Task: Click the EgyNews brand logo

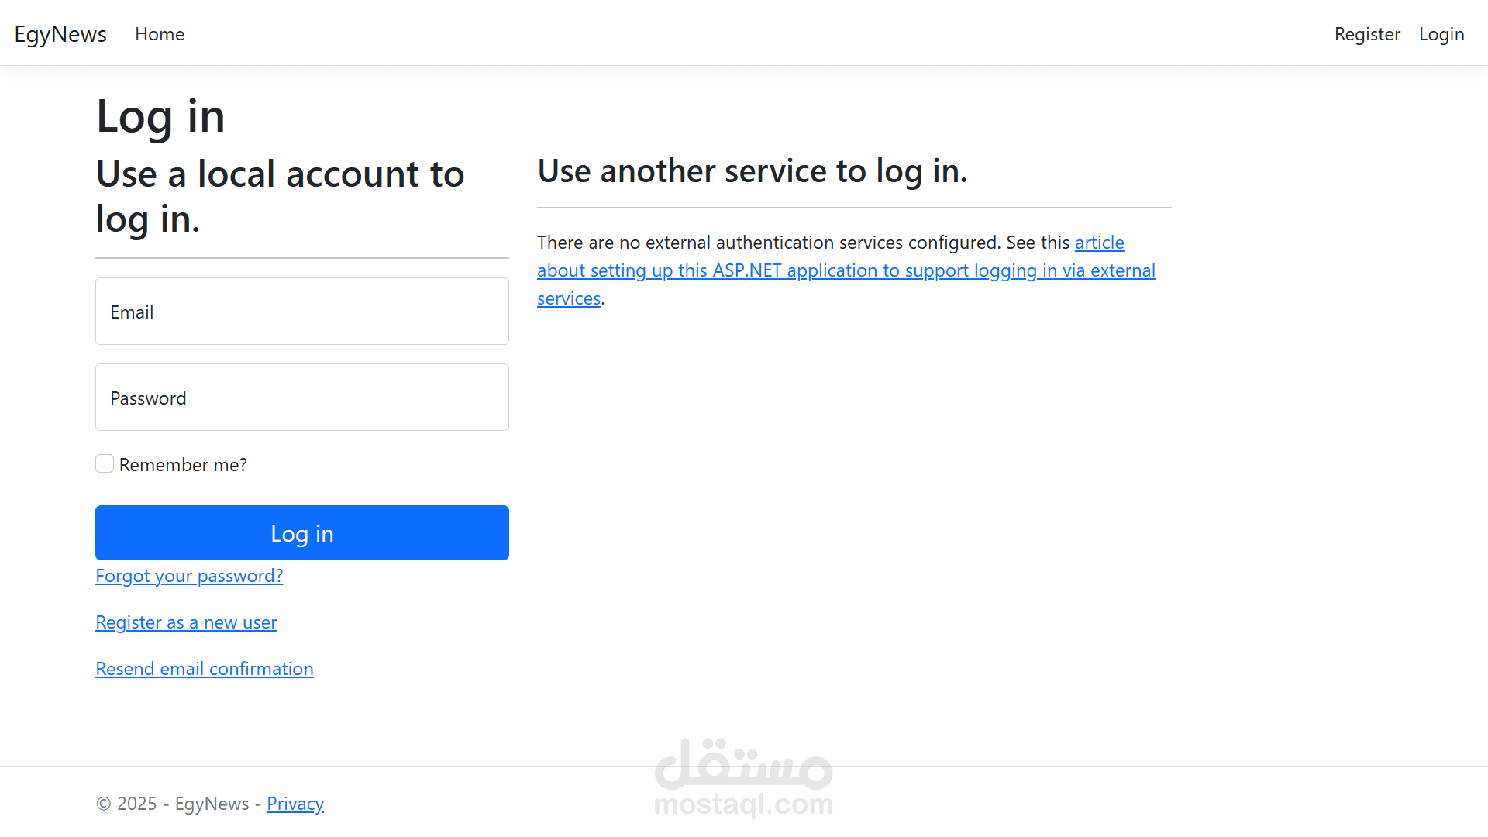Action: pos(60,34)
